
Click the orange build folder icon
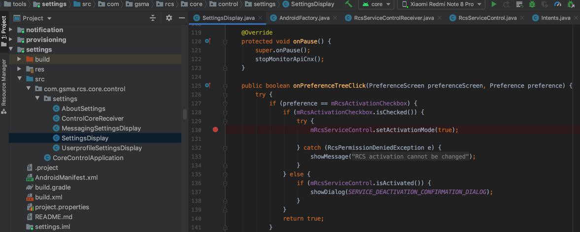[x=30, y=59]
